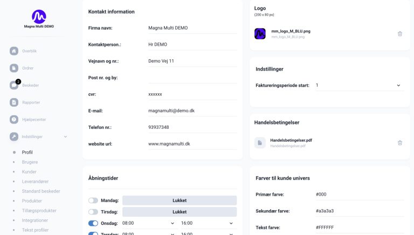Select Tekst profiler submenu item

35,230
